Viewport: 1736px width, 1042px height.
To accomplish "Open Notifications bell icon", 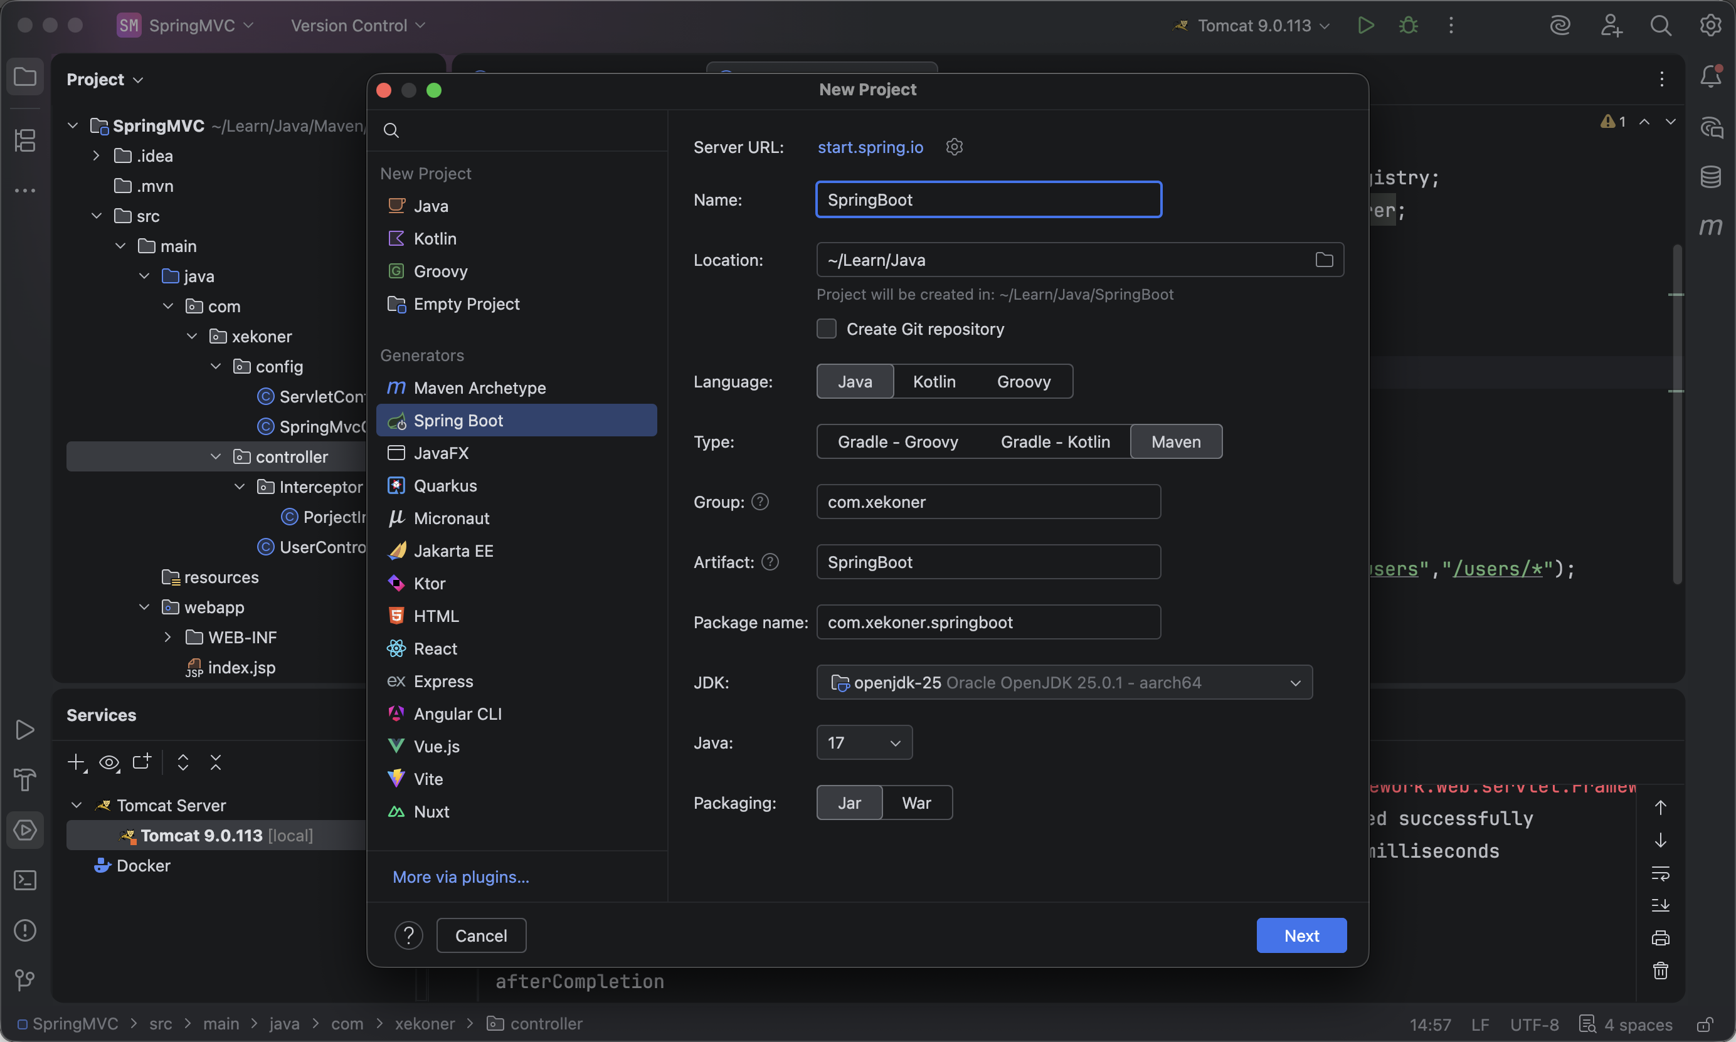I will tap(1710, 76).
